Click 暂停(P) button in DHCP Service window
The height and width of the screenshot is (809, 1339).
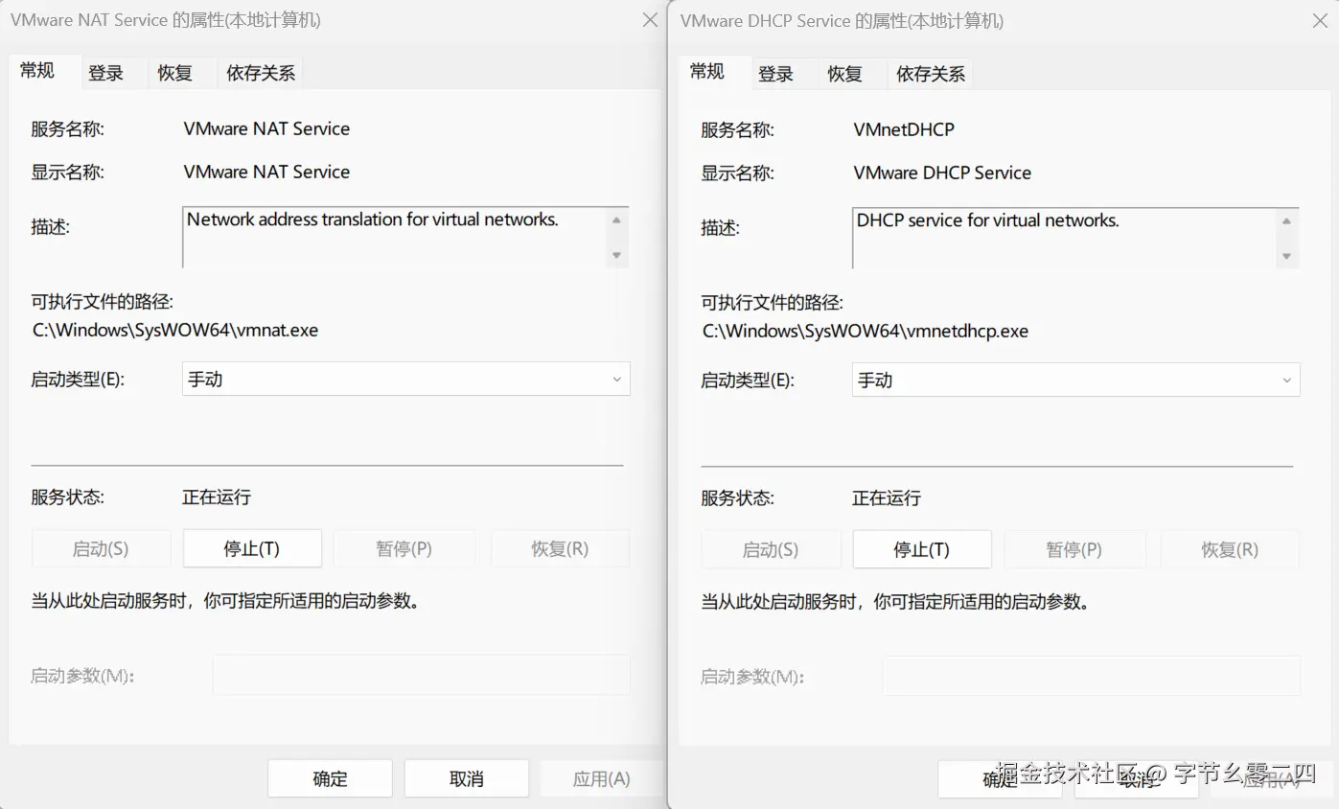[x=1074, y=549]
